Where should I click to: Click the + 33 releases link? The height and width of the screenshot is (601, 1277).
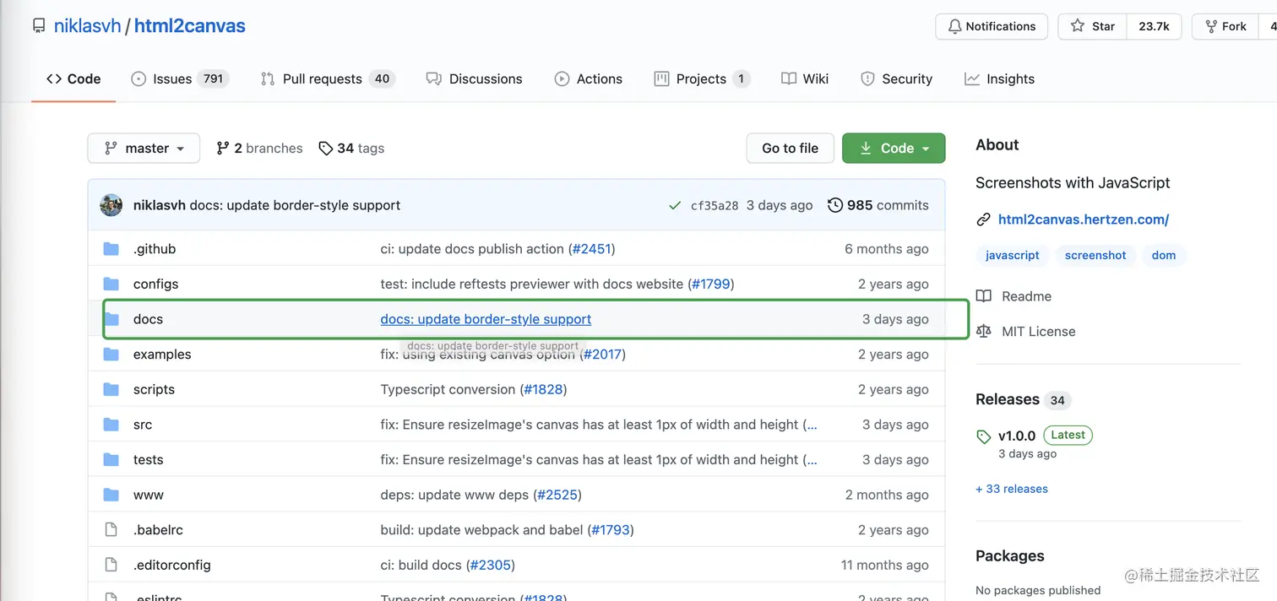1012,489
